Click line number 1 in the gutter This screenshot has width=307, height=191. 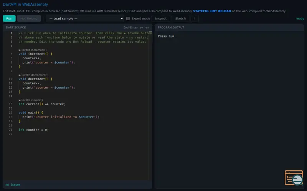tap(12, 33)
